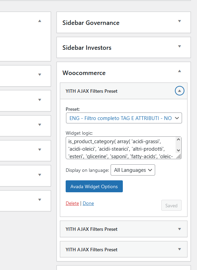The image size is (197, 270).
Task: Open the Display on language dropdown
Action: [x=133, y=170]
